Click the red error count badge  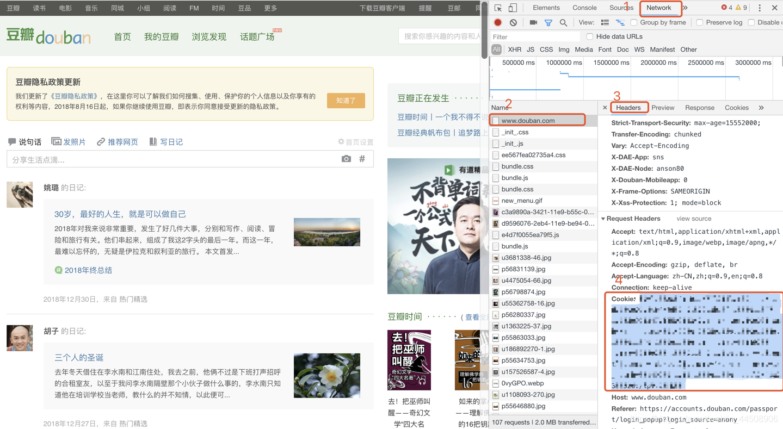click(x=726, y=8)
